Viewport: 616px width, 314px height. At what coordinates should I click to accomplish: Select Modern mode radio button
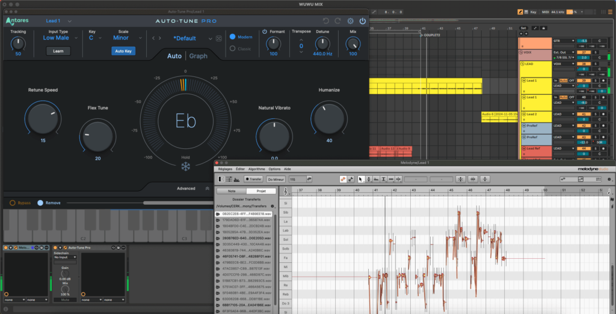click(x=233, y=37)
